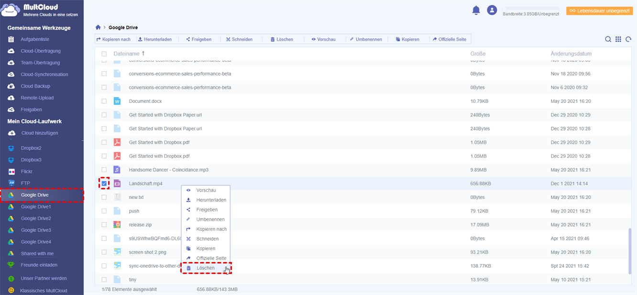Check the box for release.zip

click(104, 225)
